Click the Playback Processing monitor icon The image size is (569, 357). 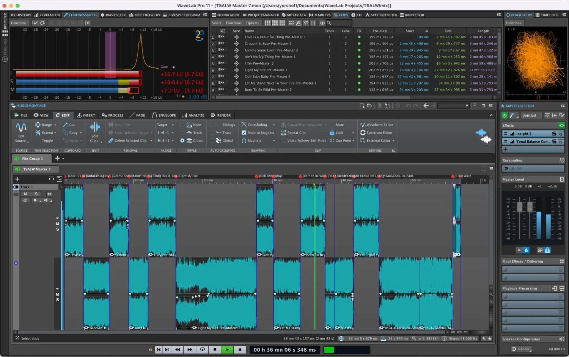pyautogui.click(x=562, y=288)
